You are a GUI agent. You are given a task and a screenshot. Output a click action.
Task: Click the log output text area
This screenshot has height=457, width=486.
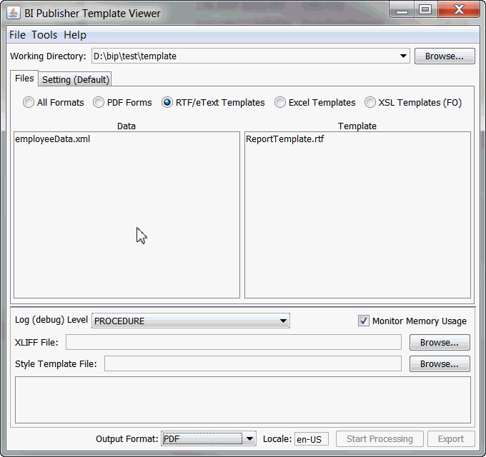[x=243, y=400]
